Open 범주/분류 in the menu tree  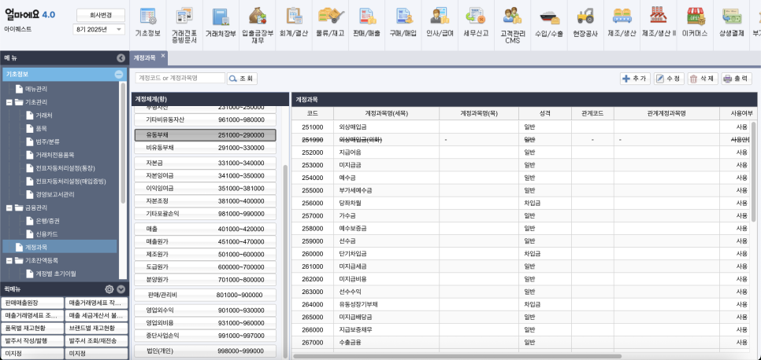(47, 141)
